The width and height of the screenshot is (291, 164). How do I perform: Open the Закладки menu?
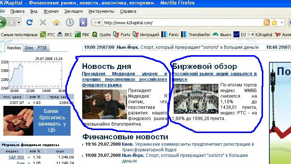point(73,11)
